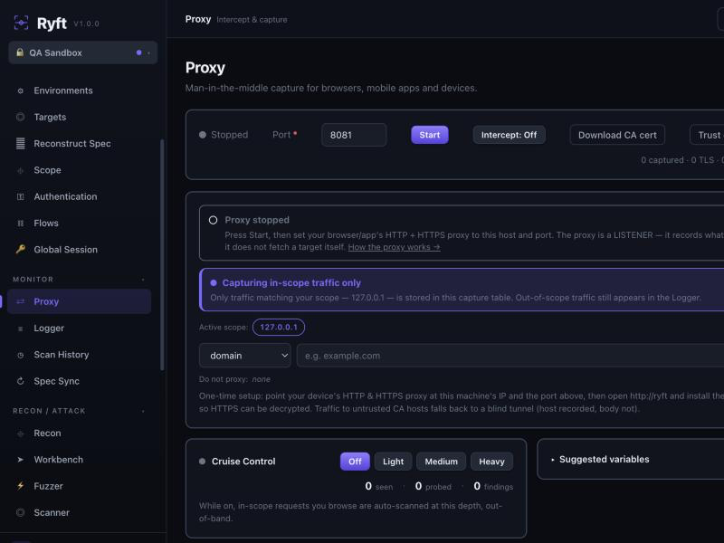724x543 pixels.
Task: Click the Port field showing 8081
Action: 354,135
